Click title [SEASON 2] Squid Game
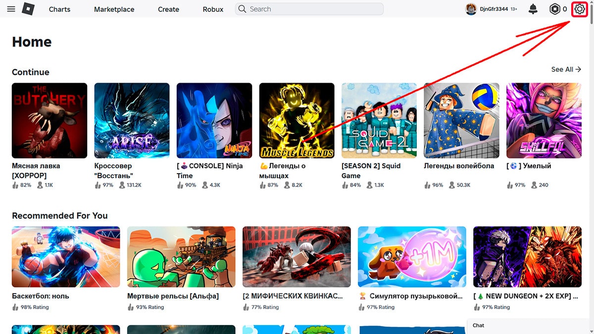 tap(371, 171)
